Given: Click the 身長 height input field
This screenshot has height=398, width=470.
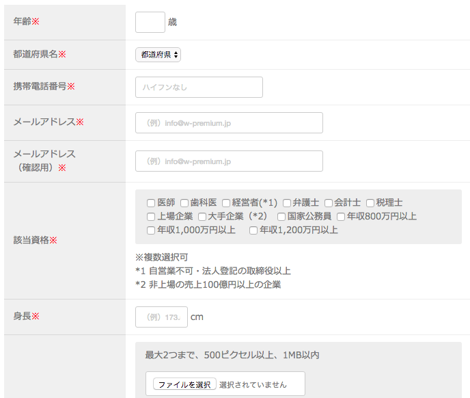Looking at the screenshot, I should [161, 317].
